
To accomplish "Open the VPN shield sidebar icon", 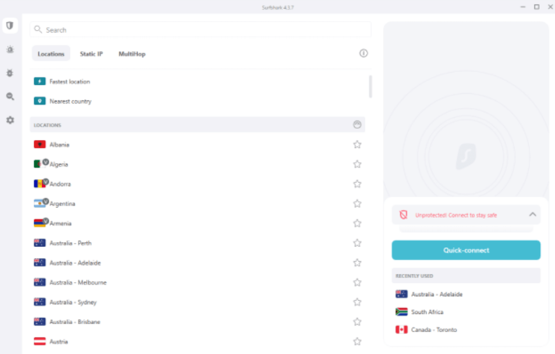I will (10, 25).
